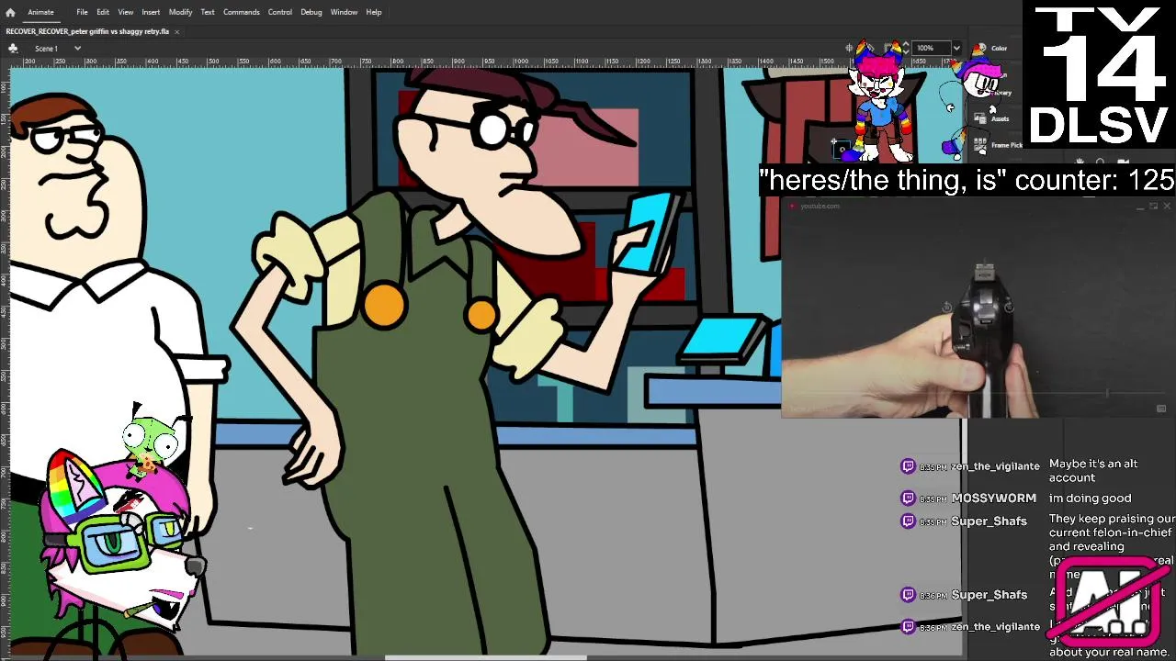Click username MOSSYWORM in chat

coord(993,499)
